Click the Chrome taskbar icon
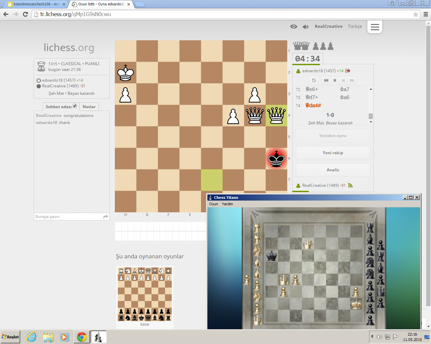 [82, 337]
